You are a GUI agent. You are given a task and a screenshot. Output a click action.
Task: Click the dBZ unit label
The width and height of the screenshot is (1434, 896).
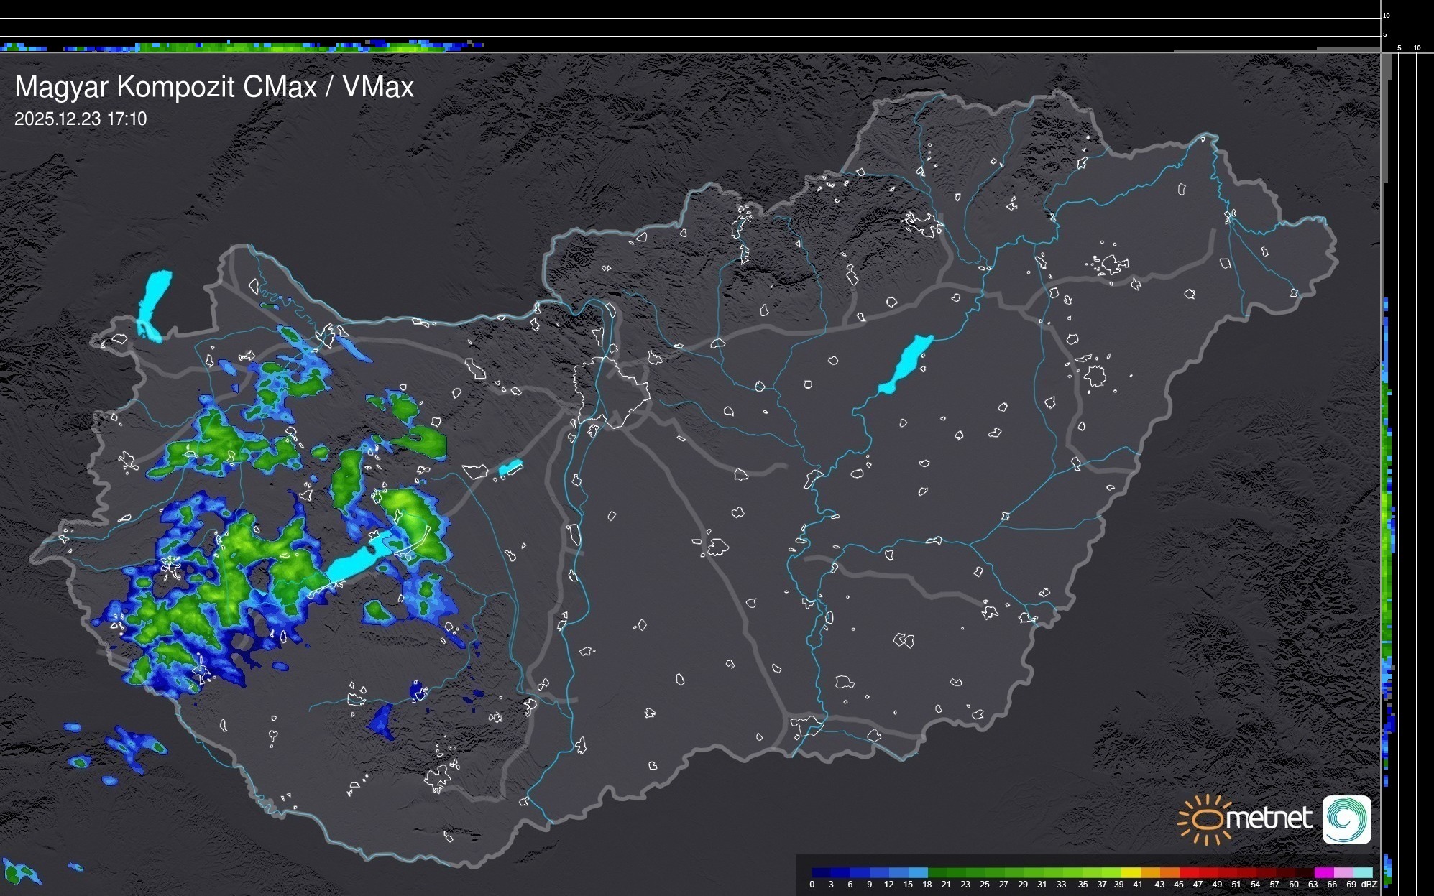[x=1369, y=885]
